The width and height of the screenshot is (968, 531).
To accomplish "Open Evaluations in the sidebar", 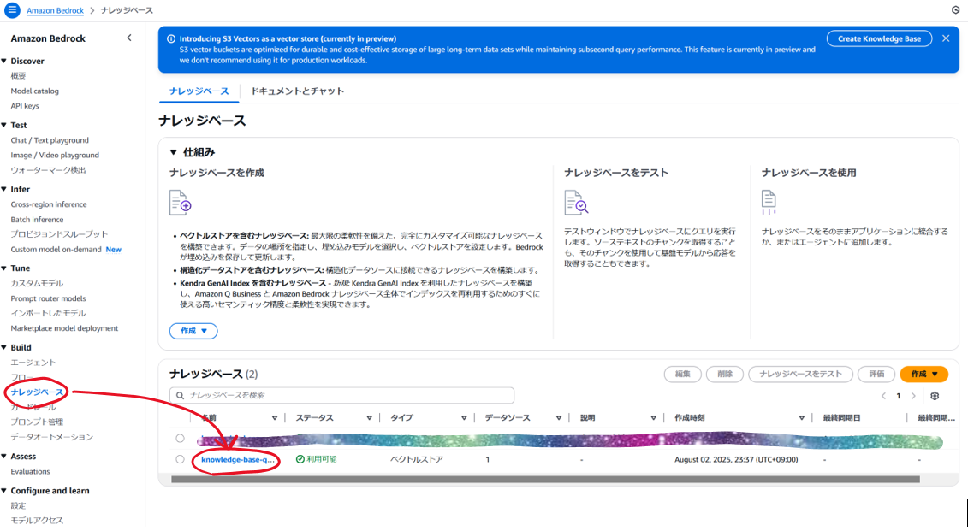I will (30, 472).
